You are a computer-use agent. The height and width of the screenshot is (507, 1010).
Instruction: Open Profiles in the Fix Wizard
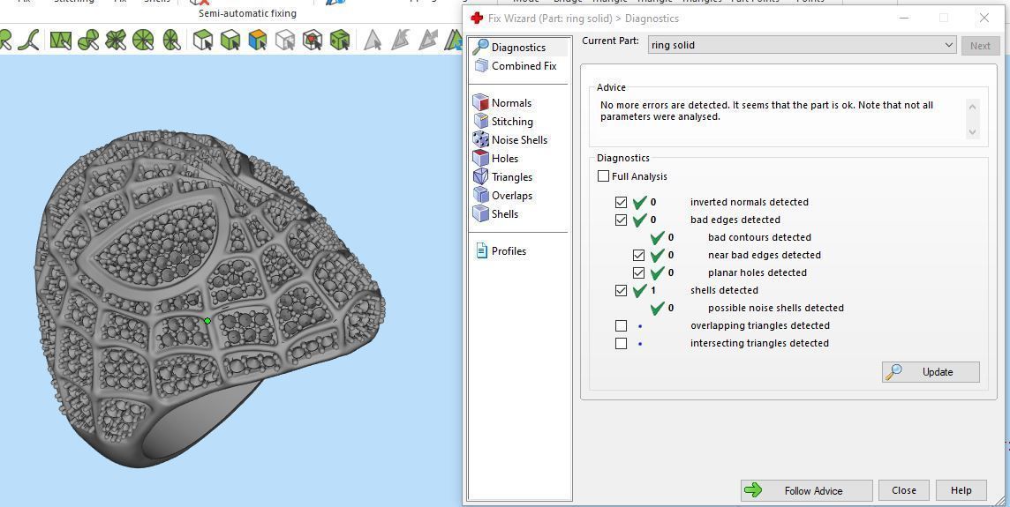pos(501,251)
